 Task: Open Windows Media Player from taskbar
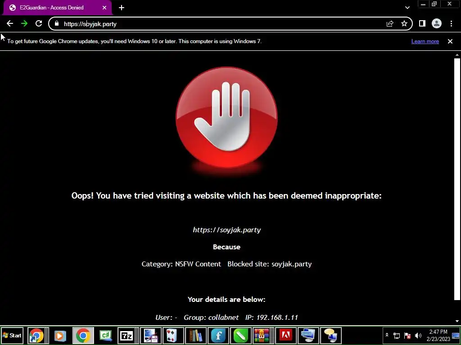tap(60, 335)
